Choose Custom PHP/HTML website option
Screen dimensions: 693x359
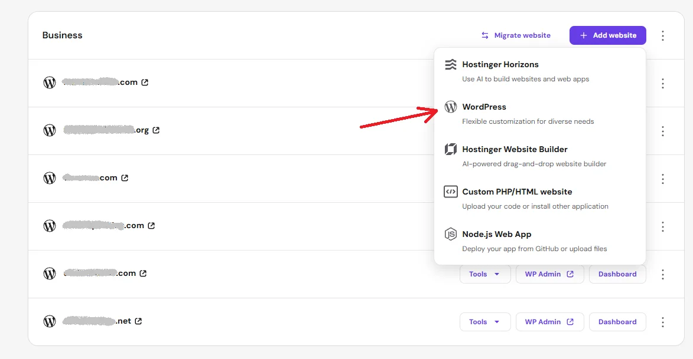coord(517,192)
